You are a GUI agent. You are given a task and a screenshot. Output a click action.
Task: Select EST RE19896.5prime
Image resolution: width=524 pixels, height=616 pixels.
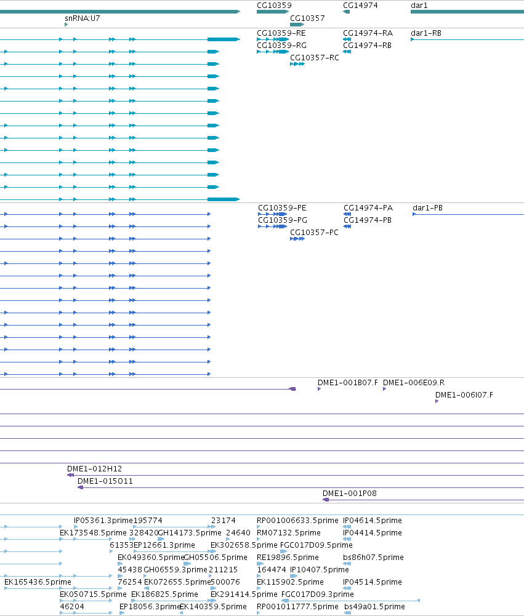(x=288, y=558)
